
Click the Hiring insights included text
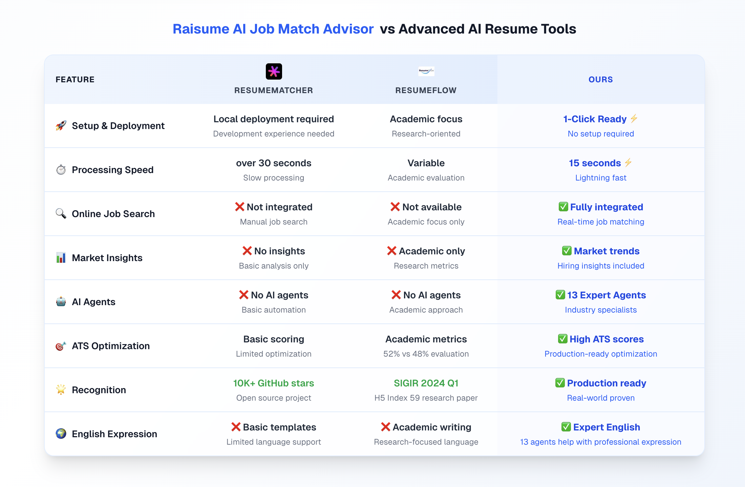point(601,266)
